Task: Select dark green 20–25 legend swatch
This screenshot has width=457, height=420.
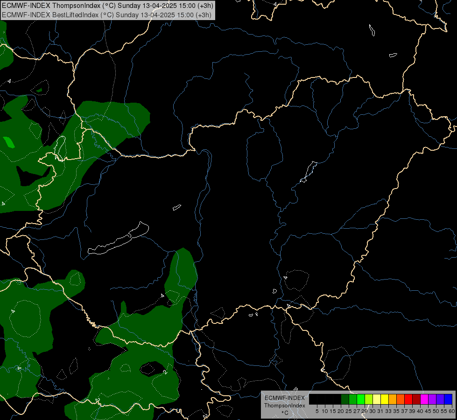Action: [x=345, y=399]
